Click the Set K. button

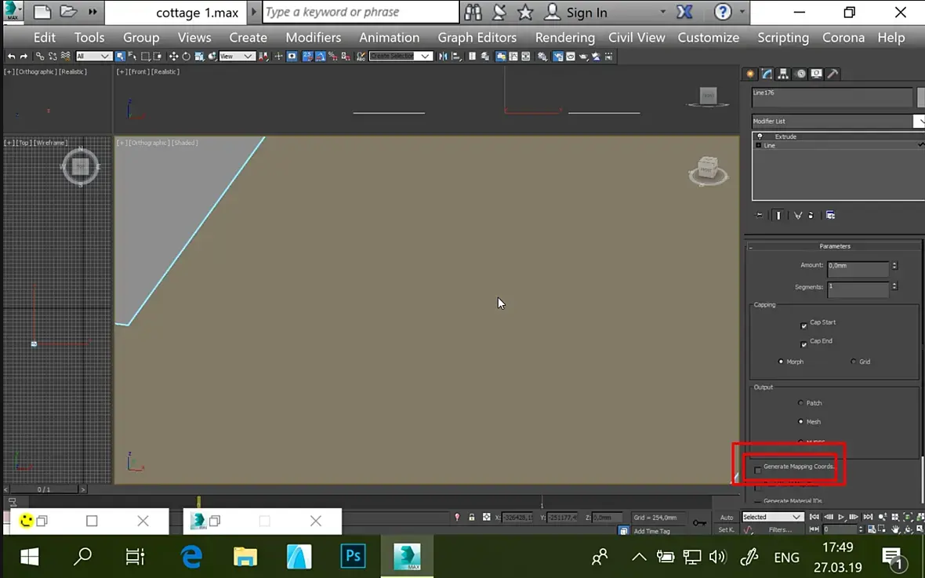point(727,529)
